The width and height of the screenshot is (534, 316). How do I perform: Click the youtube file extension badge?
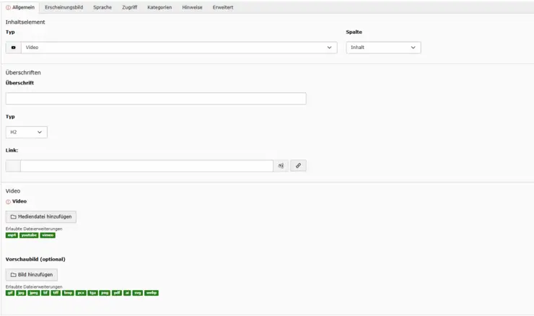29,235
